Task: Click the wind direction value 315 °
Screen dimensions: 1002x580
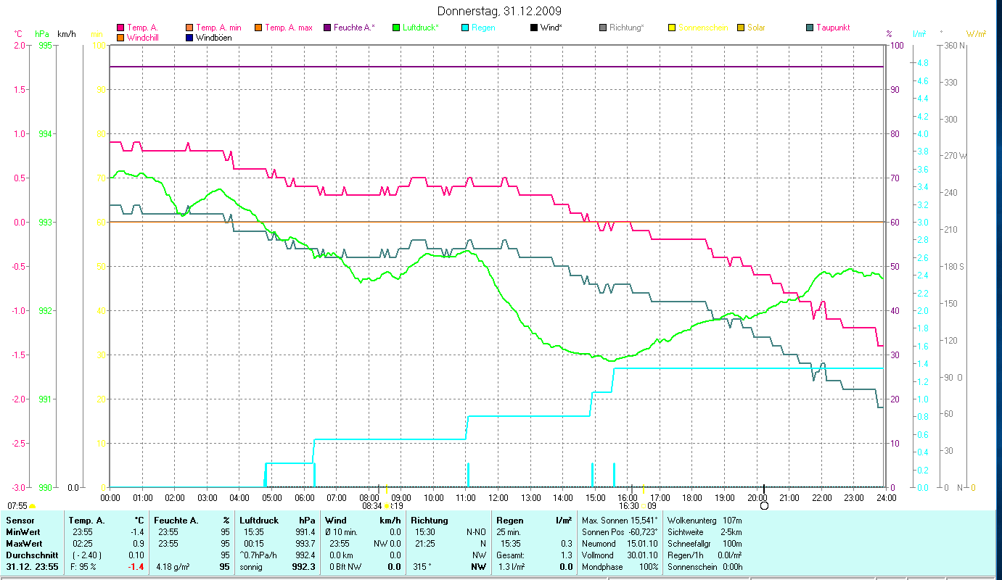Action: pos(422,567)
